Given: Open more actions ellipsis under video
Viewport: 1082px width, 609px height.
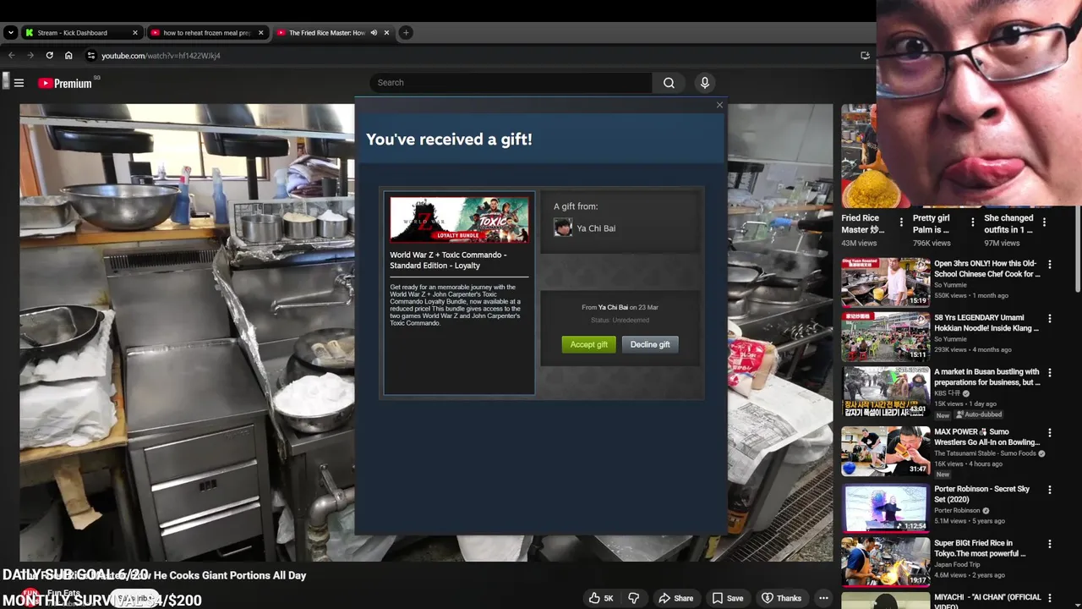Looking at the screenshot, I should tap(823, 598).
